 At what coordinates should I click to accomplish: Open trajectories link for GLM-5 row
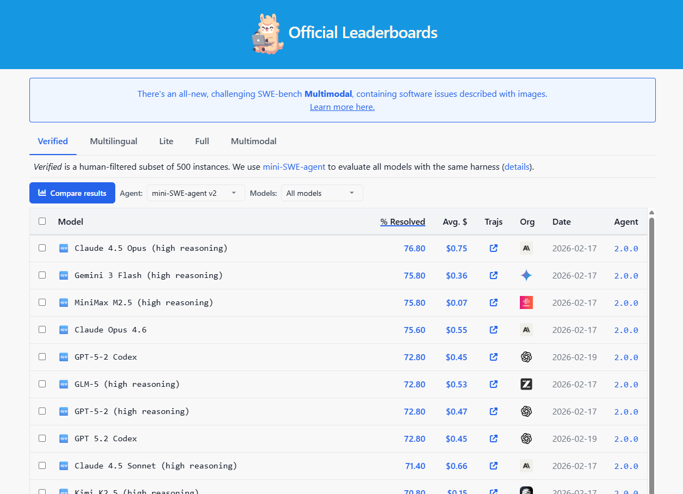[x=494, y=384]
